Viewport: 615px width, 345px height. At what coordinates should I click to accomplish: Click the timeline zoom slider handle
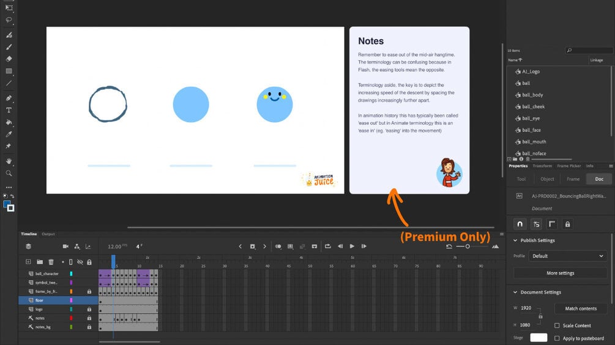click(468, 247)
